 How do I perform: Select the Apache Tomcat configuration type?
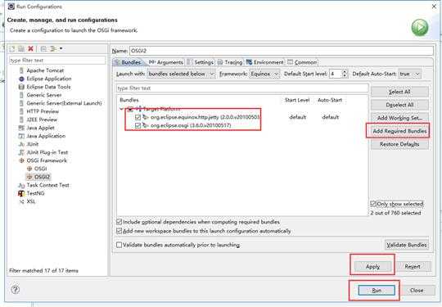[42, 70]
